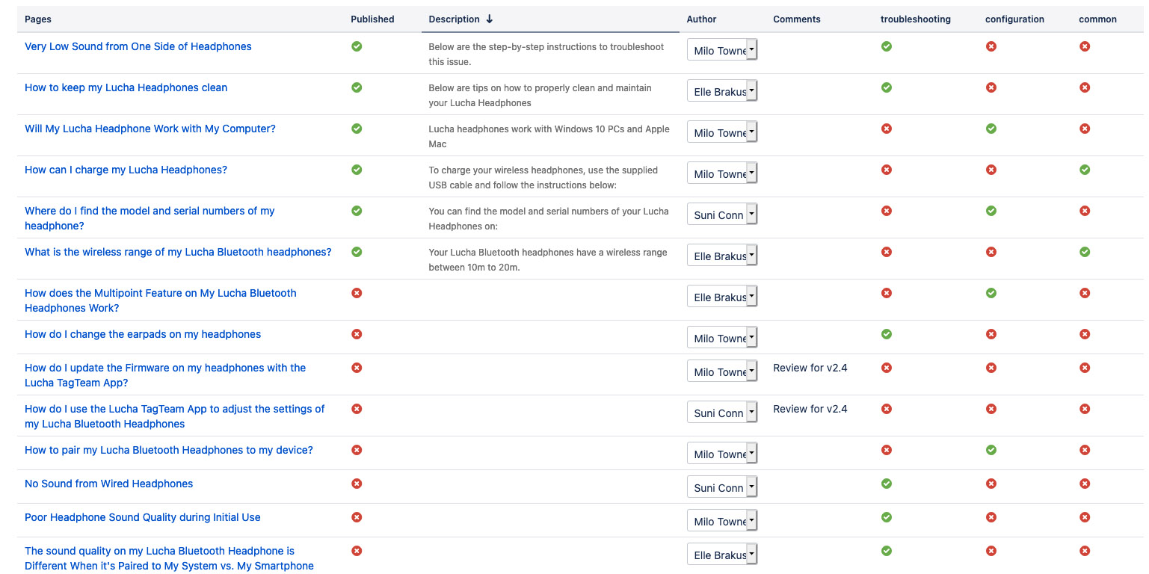Click the Description column sort arrow
The image size is (1149, 574).
pyautogui.click(x=490, y=19)
